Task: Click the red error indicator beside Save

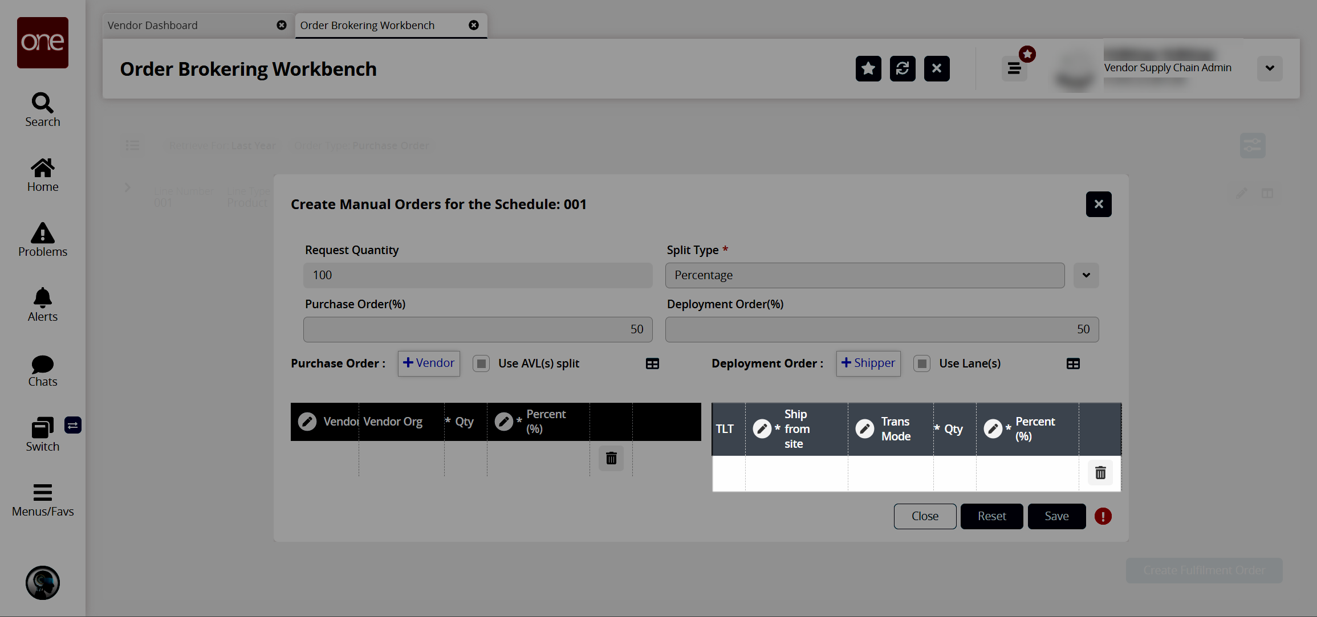Action: (1103, 517)
